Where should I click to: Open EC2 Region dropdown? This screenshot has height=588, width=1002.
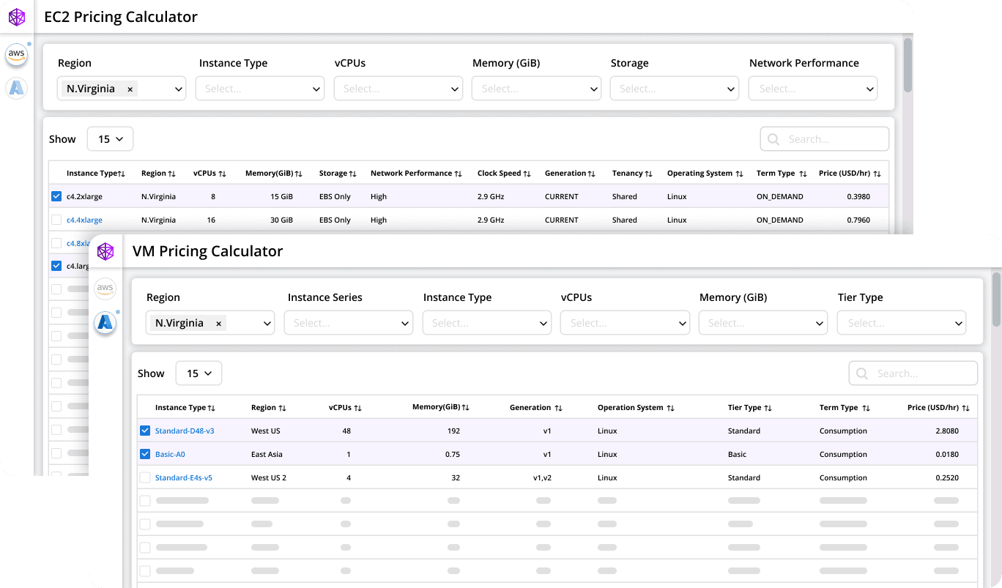click(122, 89)
